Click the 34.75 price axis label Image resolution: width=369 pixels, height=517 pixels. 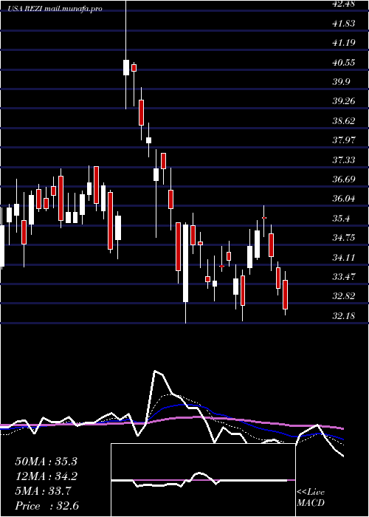[x=344, y=237]
